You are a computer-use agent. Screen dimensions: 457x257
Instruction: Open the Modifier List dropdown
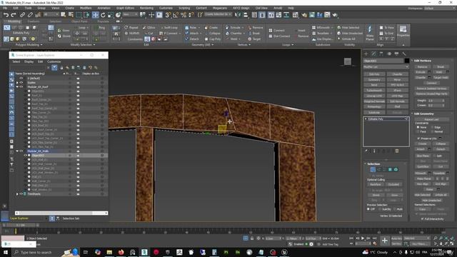(x=386, y=67)
